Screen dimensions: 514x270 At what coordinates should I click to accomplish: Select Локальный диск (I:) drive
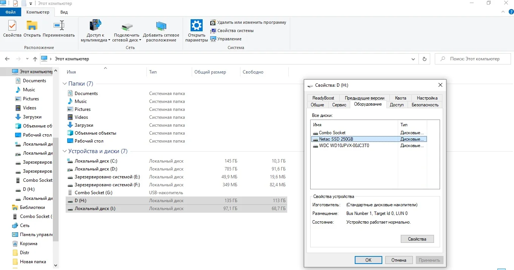pyautogui.click(x=176, y=209)
